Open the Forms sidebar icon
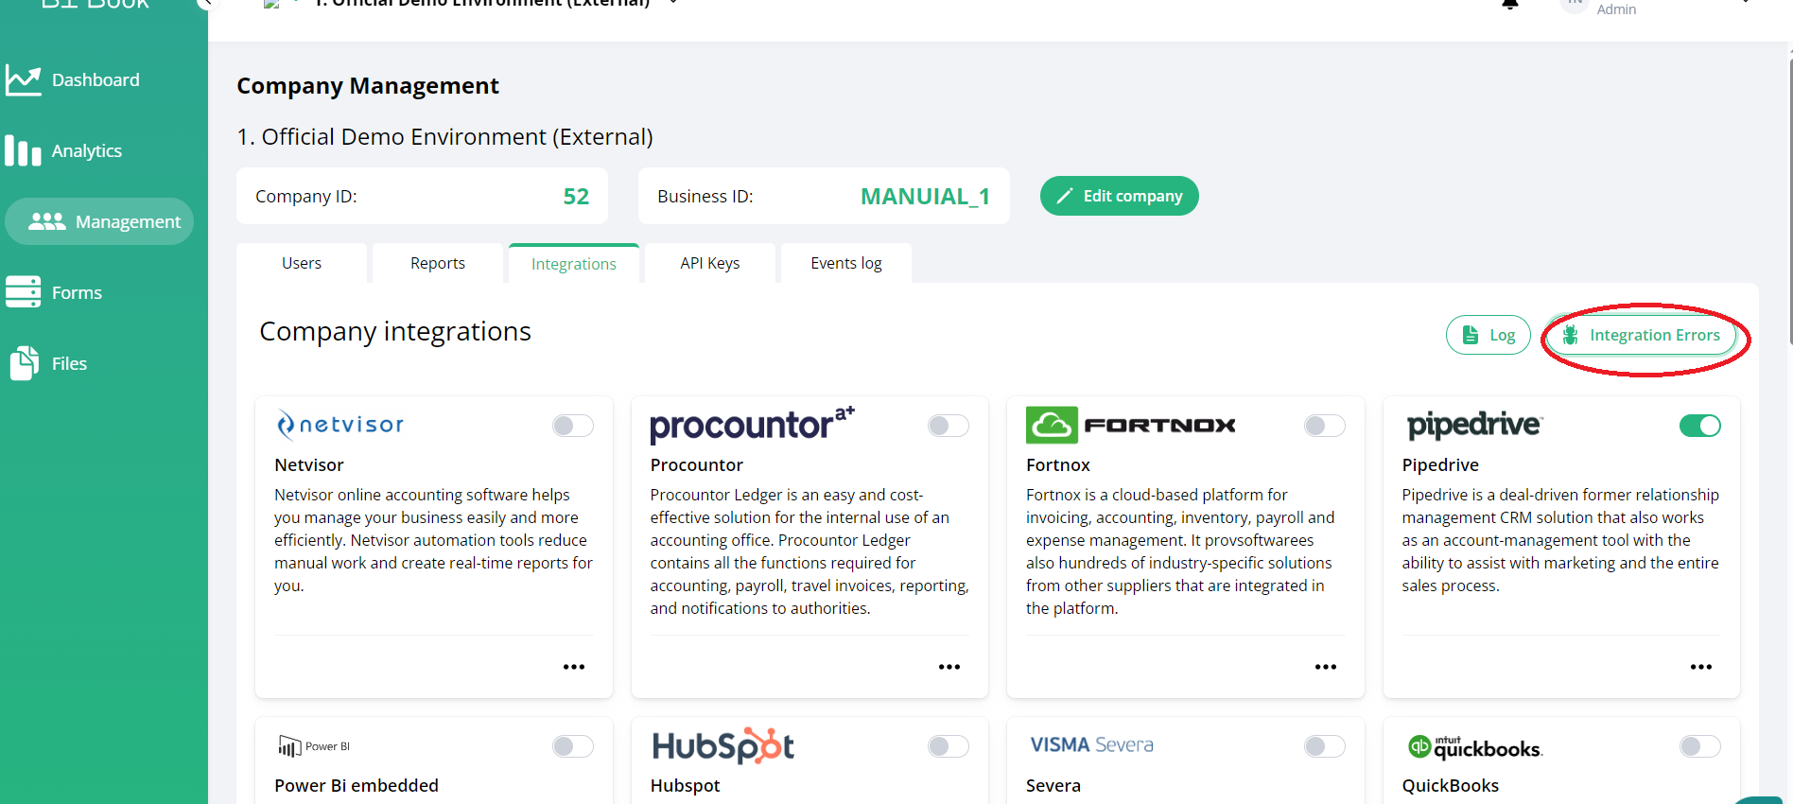This screenshot has height=804, width=1793. [24, 292]
